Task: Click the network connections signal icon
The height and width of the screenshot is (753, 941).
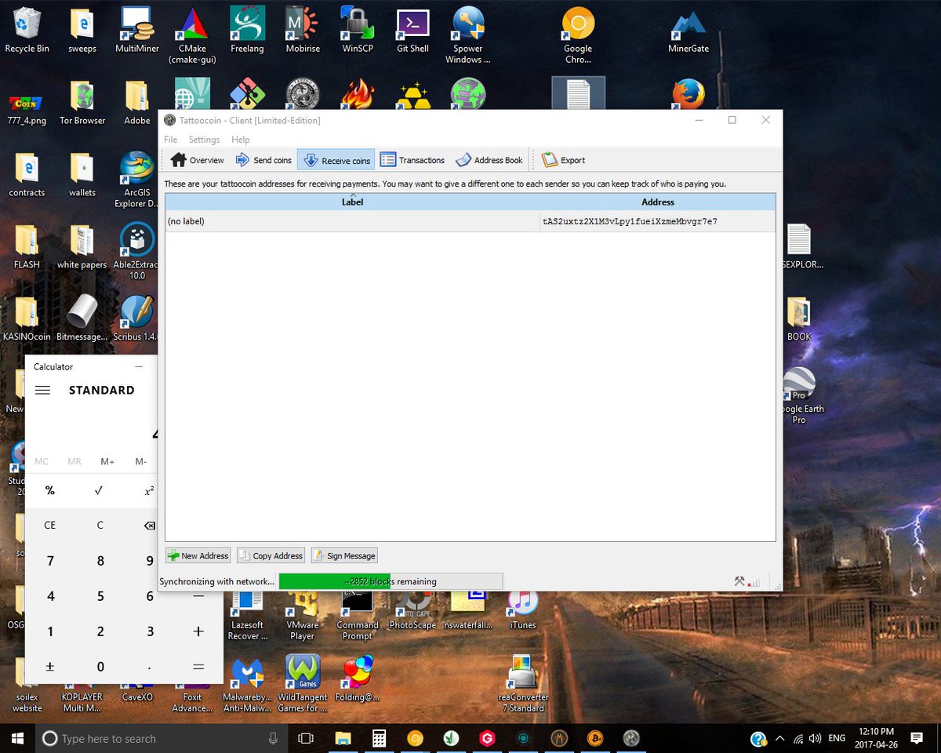Action: pos(754,582)
